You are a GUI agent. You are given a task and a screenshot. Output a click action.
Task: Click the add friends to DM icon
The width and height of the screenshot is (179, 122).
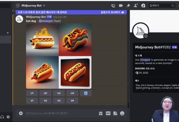pos(136,5)
